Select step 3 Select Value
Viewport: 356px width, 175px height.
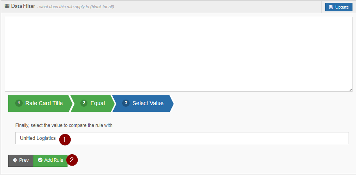(x=143, y=104)
